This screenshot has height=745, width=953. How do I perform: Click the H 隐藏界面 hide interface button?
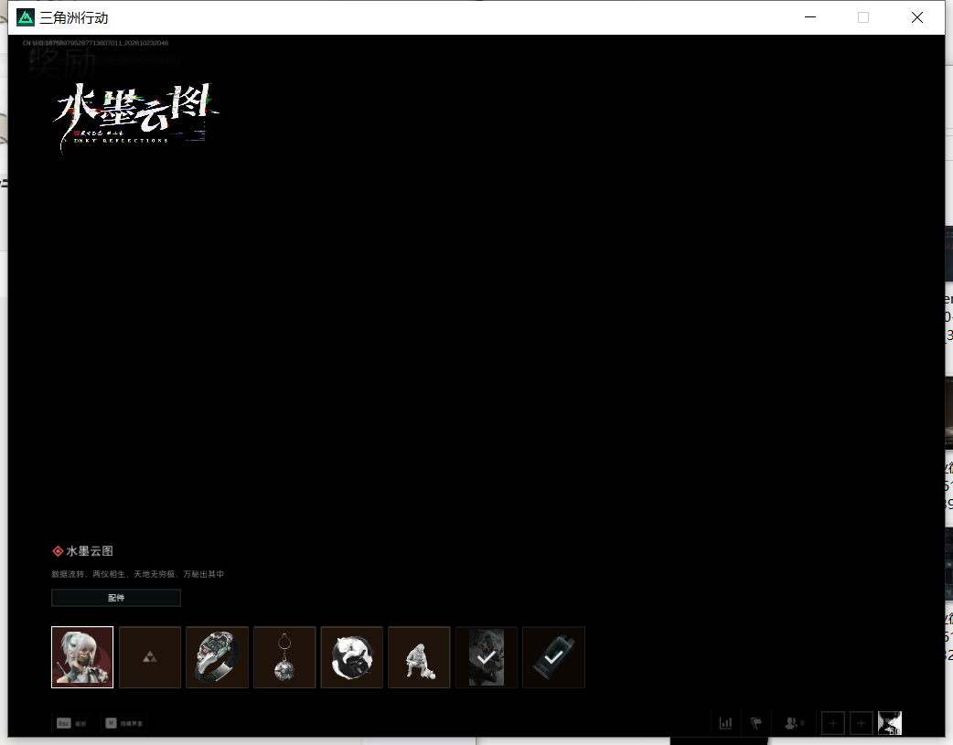(124, 723)
